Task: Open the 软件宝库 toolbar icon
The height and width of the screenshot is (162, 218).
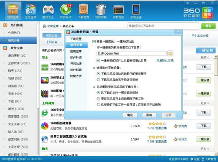Action: pyautogui.click(x=13, y=11)
